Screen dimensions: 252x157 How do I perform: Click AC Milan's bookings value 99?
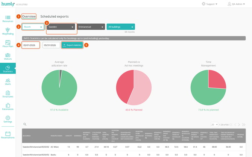(x=77, y=147)
